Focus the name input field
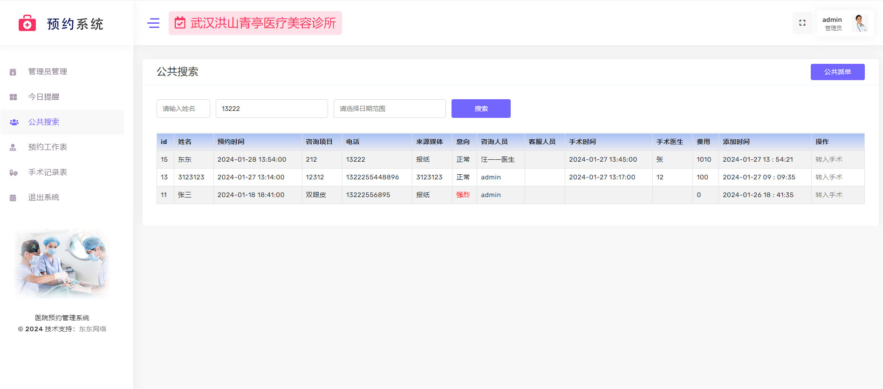This screenshot has width=883, height=389. (183, 109)
